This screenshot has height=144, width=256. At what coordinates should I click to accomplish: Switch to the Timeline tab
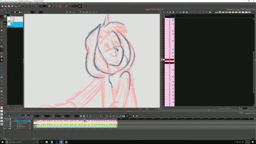(x=241, y=113)
